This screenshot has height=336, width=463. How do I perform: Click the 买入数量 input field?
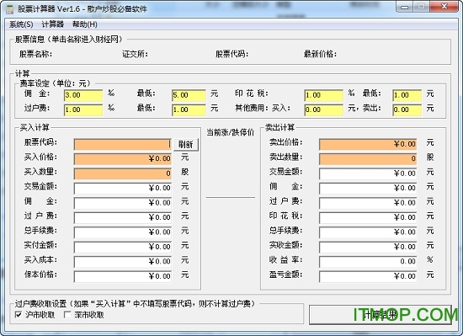pyautogui.click(x=123, y=173)
